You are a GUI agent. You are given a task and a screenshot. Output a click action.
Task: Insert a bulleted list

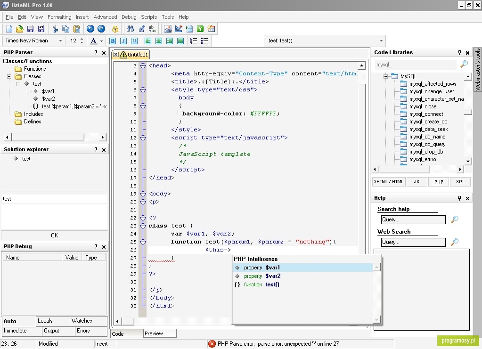pos(204,41)
